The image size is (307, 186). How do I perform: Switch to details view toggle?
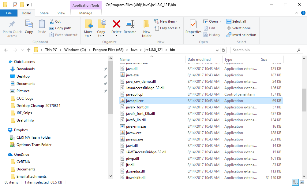[x=295, y=182]
